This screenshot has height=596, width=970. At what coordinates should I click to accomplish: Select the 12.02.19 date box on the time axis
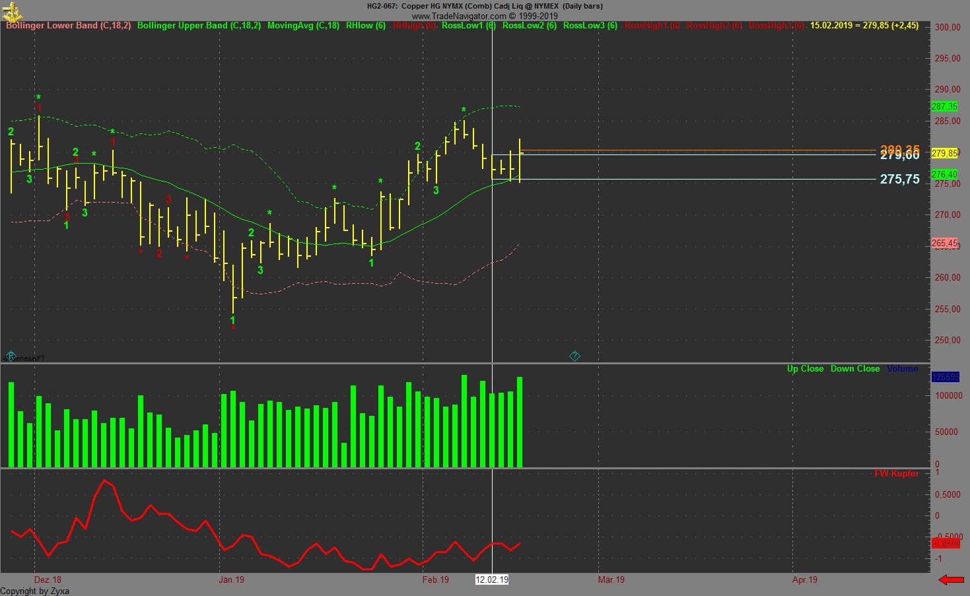tap(492, 580)
